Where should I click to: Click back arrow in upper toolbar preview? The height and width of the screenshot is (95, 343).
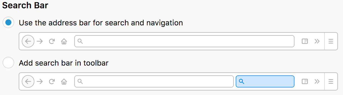28,41
